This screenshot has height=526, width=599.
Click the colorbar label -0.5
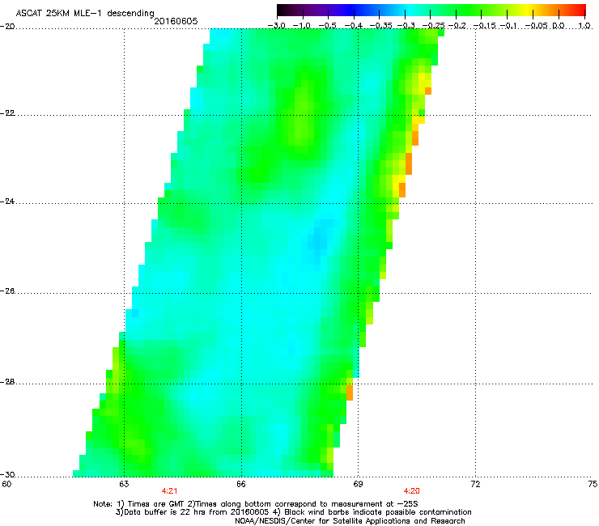[328, 26]
